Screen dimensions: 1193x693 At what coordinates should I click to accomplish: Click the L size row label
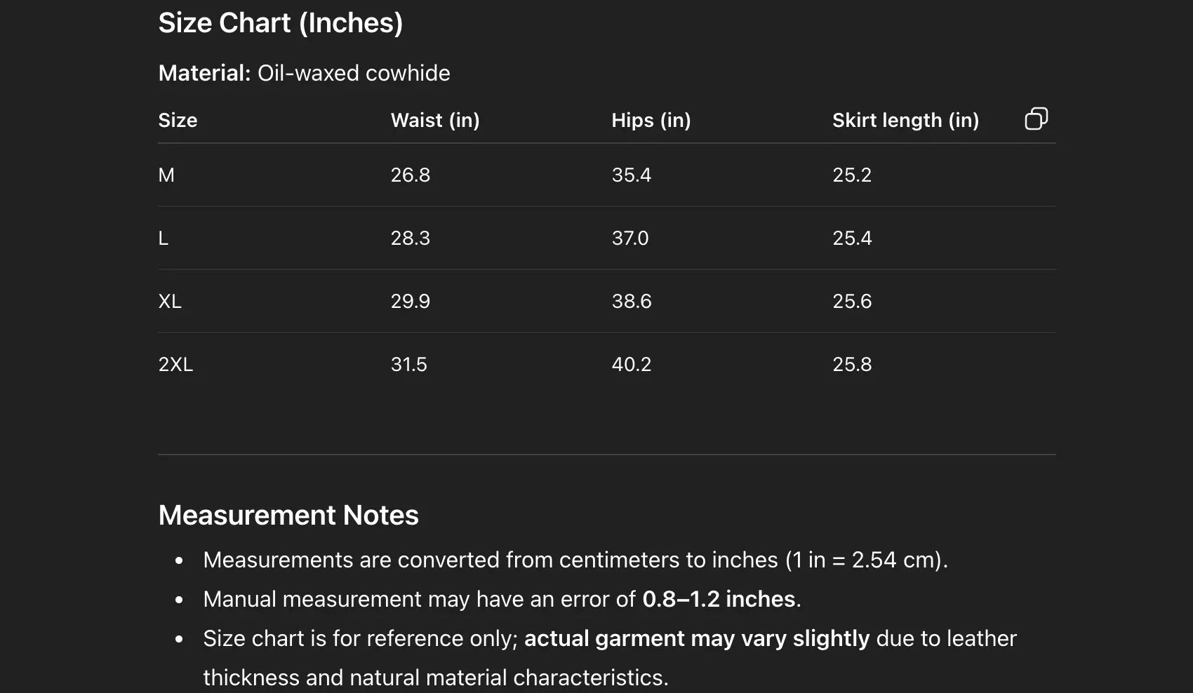coord(164,238)
